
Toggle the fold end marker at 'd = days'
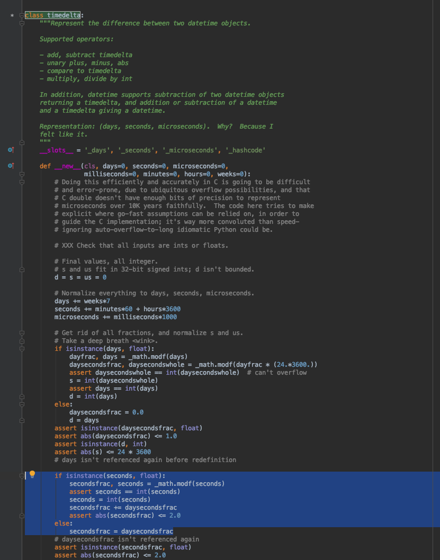coord(22,420)
